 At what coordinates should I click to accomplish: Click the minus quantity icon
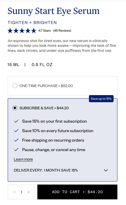[x=15, y=192]
